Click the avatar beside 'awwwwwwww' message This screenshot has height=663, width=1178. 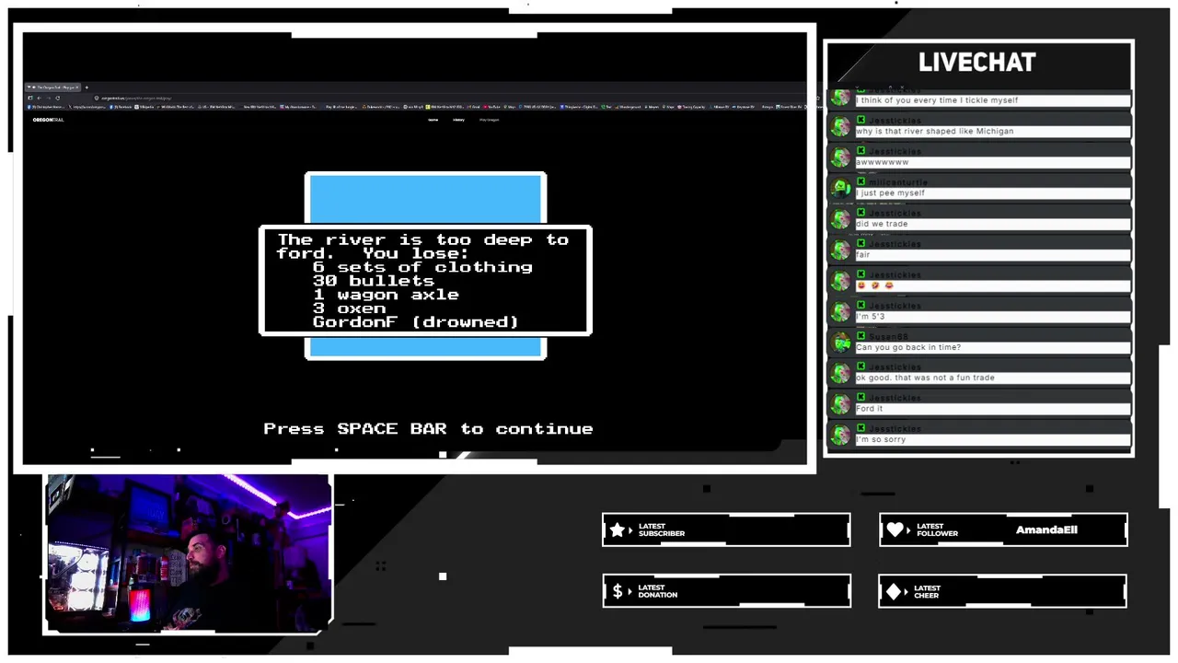pyautogui.click(x=840, y=157)
